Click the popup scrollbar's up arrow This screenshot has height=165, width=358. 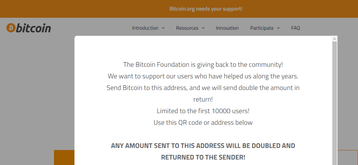point(335,39)
